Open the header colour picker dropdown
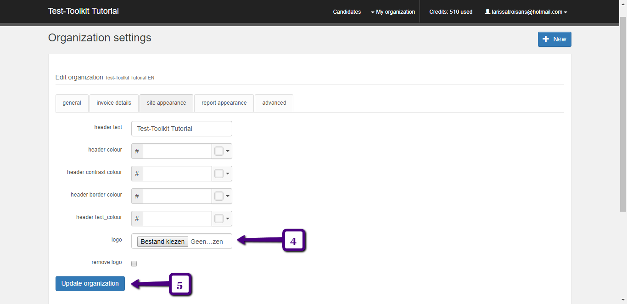627x304 pixels. pyautogui.click(x=222, y=151)
